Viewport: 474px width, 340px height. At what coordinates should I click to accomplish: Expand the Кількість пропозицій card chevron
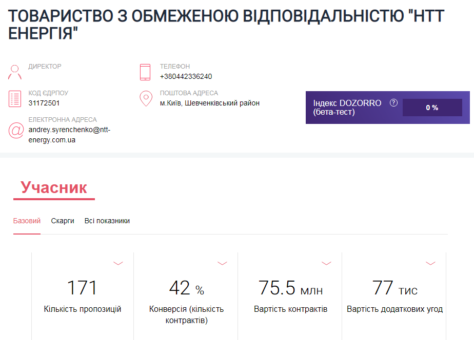click(x=118, y=263)
